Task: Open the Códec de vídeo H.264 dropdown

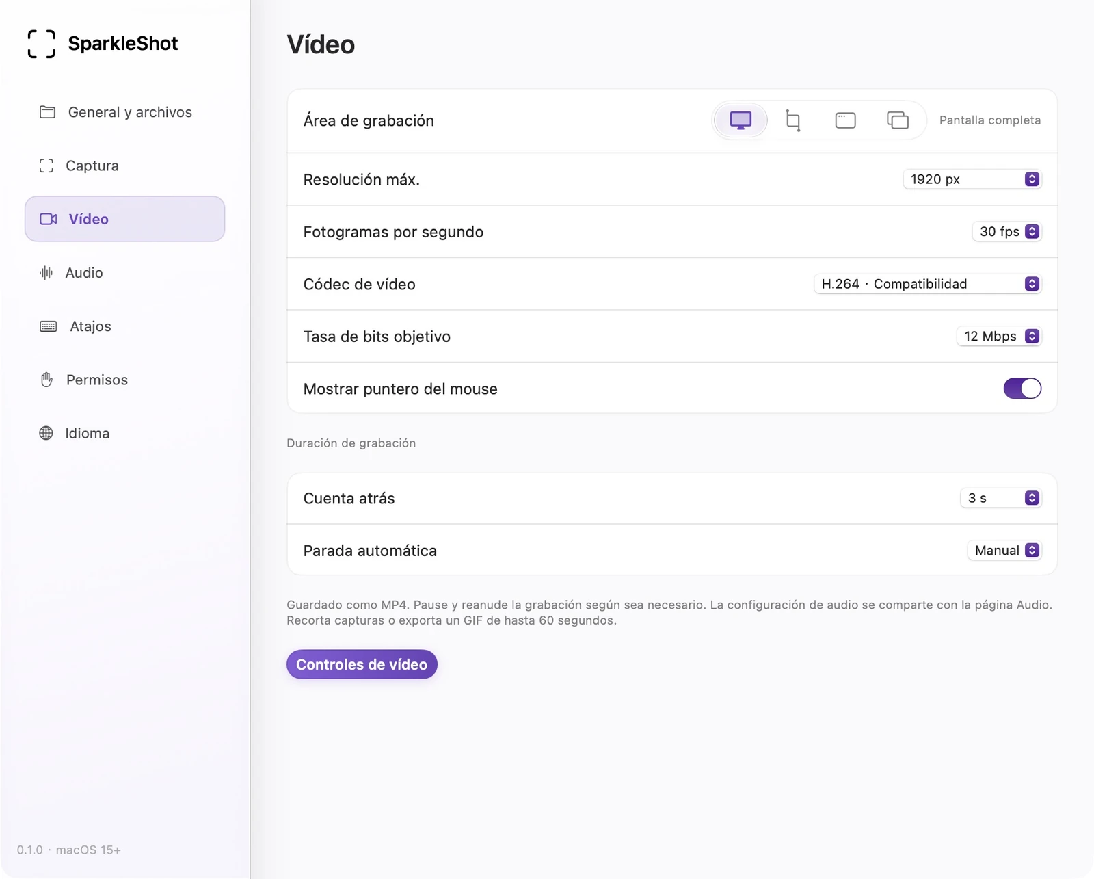Action: [927, 284]
